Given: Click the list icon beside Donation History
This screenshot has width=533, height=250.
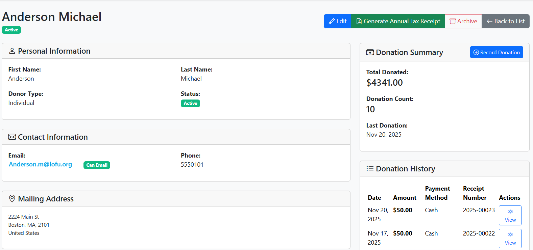Looking at the screenshot, I should tap(370, 168).
